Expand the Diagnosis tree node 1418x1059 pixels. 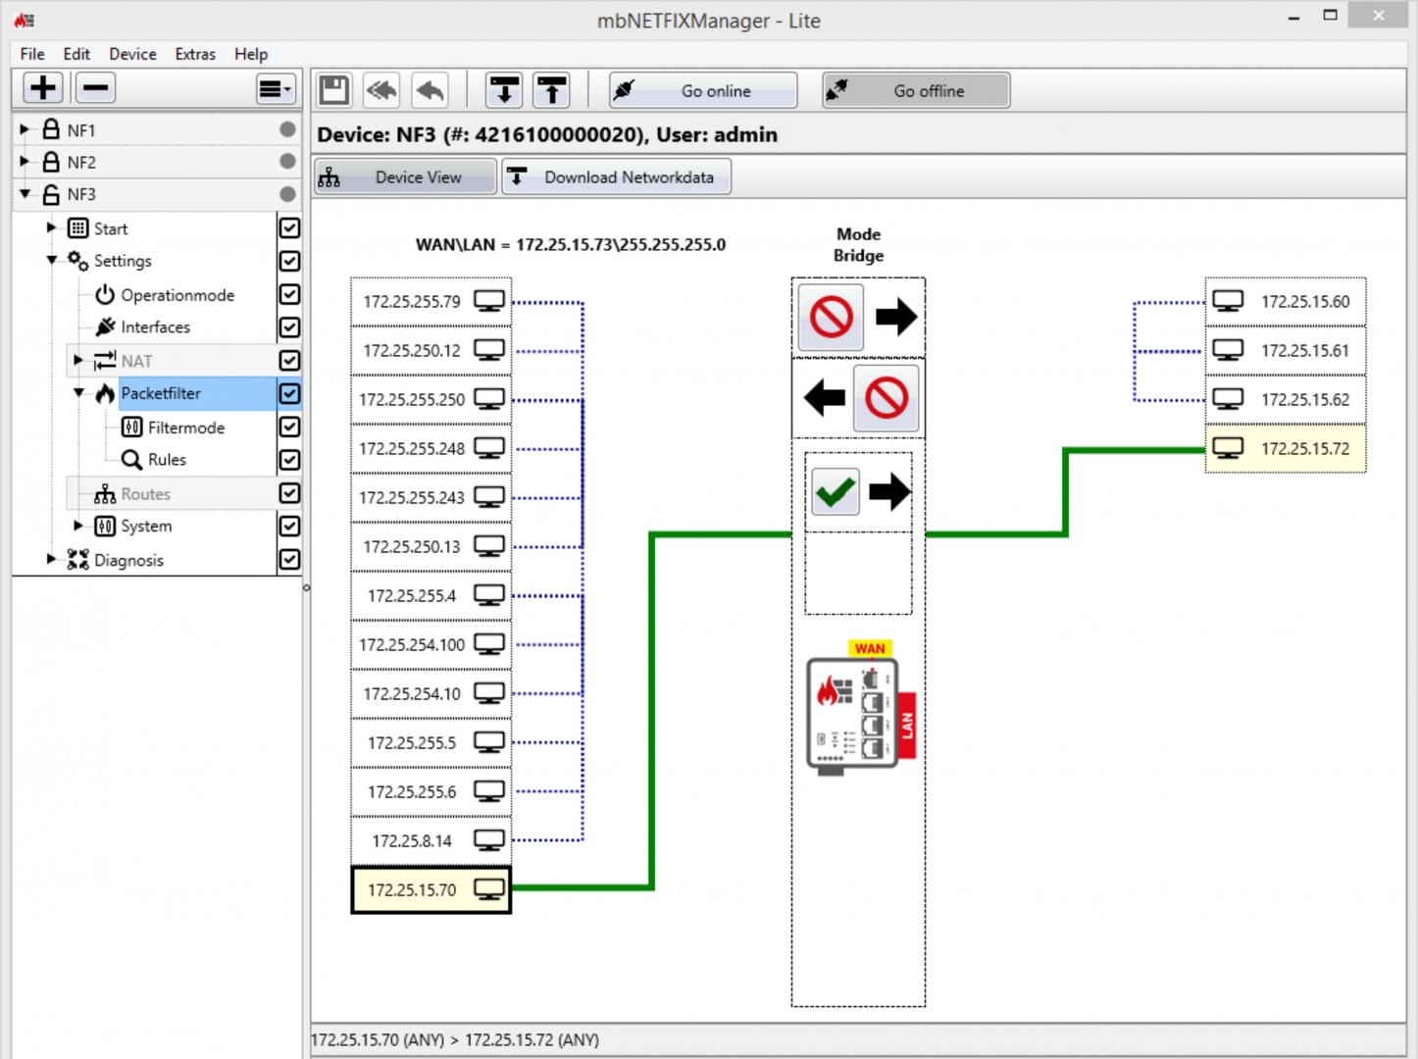51,559
